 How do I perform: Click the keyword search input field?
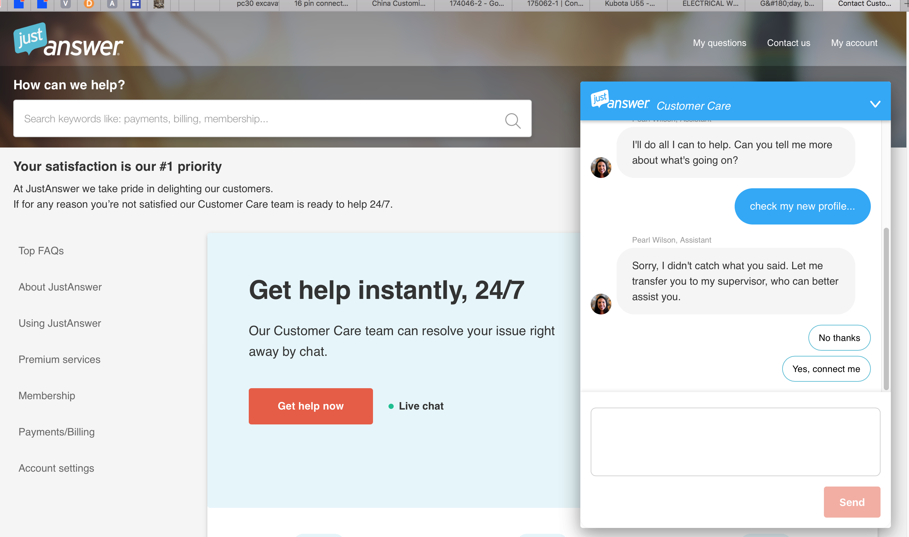(253, 119)
